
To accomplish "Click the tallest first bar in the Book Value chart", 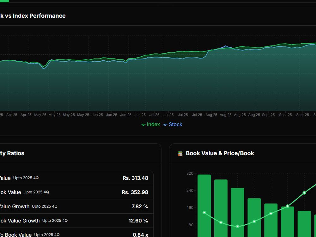I will click(204, 206).
